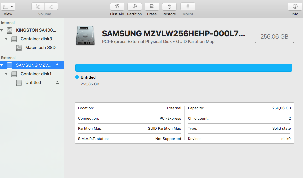Open the Info panel
This screenshot has height=178, width=303.
(x=295, y=7)
